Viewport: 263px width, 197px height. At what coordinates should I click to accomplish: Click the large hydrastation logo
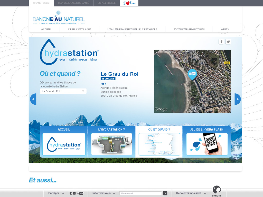pos(69,52)
